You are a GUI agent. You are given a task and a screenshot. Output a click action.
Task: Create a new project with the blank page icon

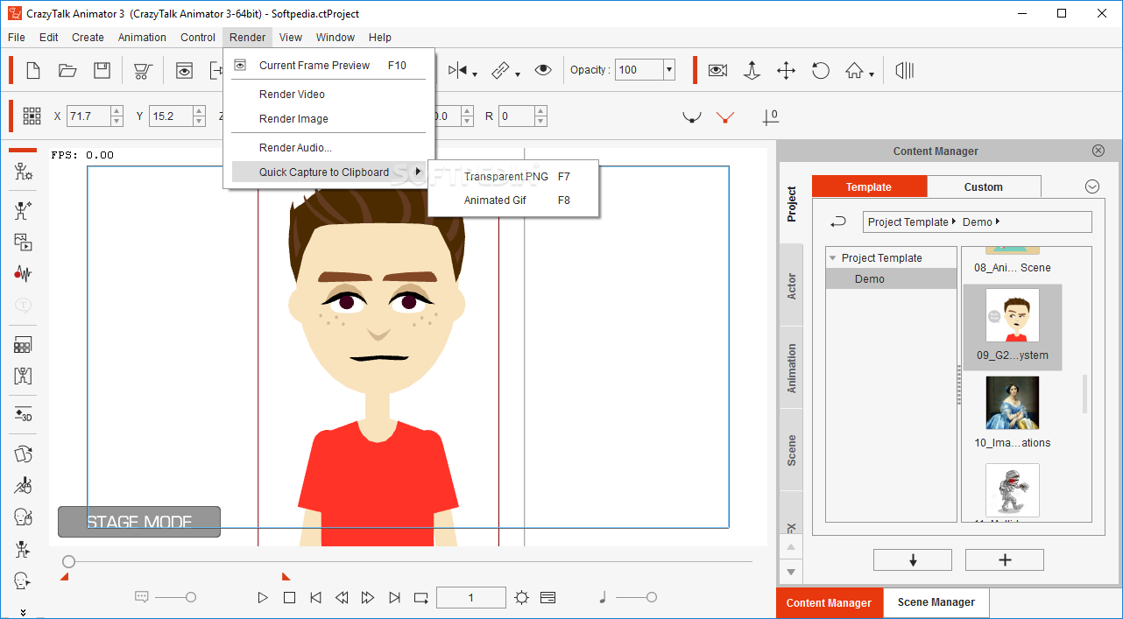tap(32, 70)
